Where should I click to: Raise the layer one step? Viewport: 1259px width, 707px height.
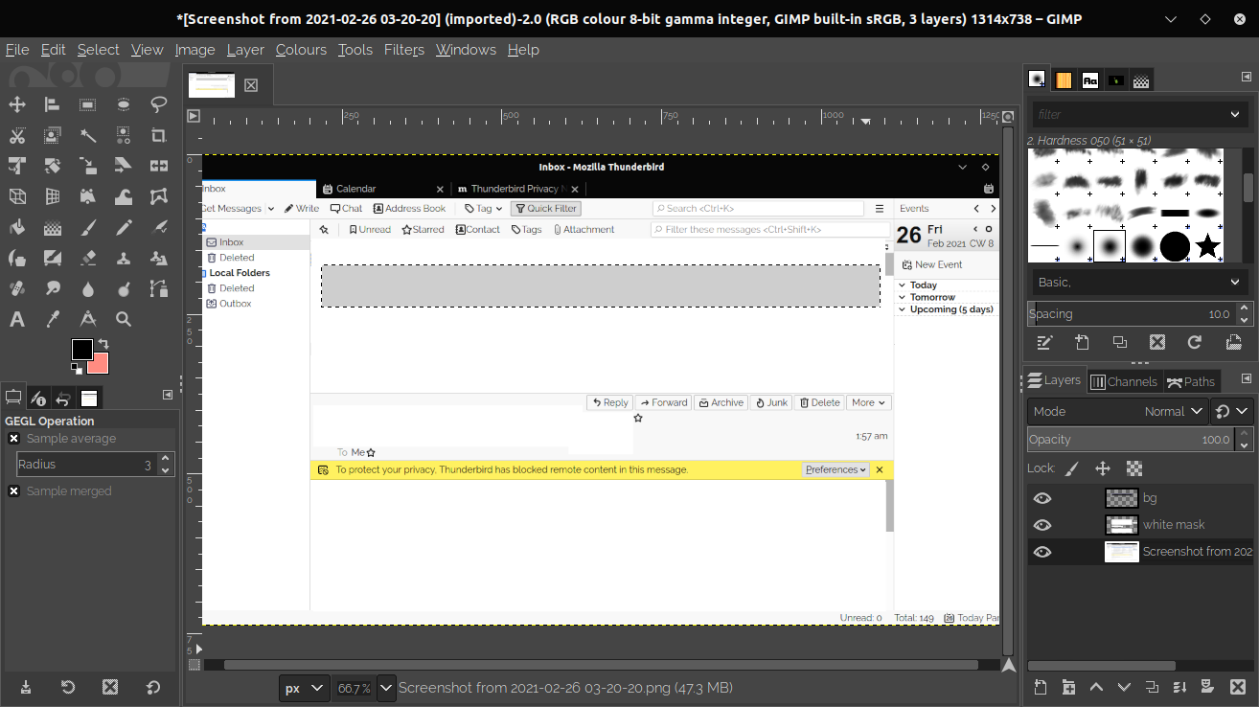click(1096, 687)
